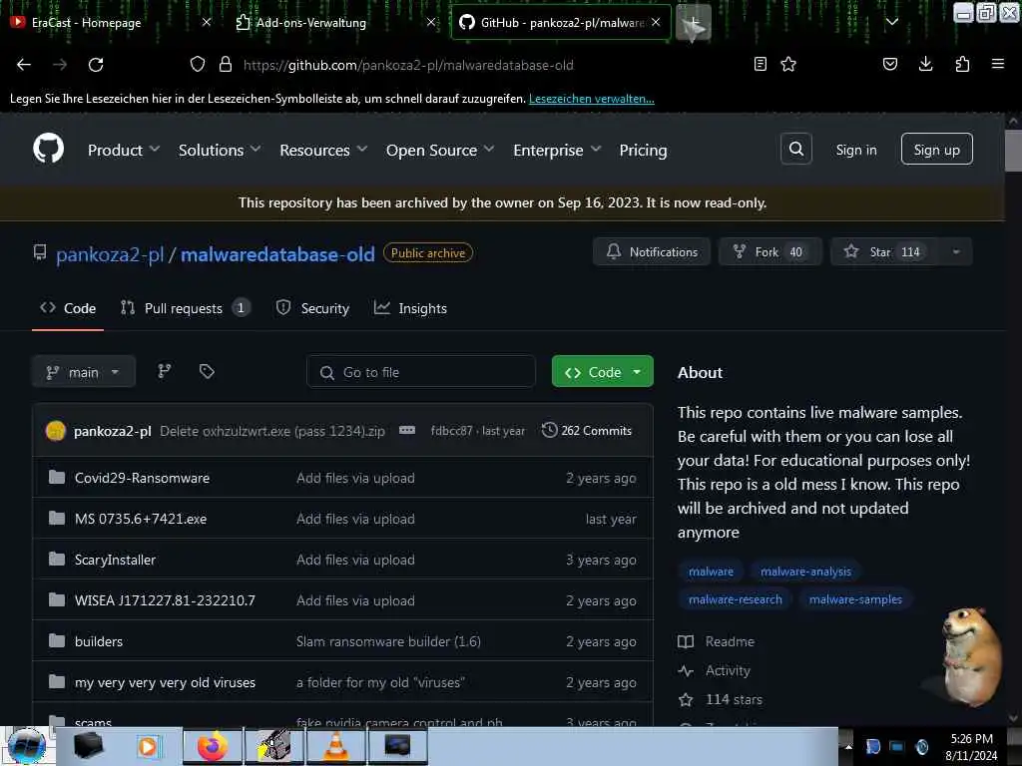Expand commit message ellipsis button
The width and height of the screenshot is (1022, 766).
point(407,430)
